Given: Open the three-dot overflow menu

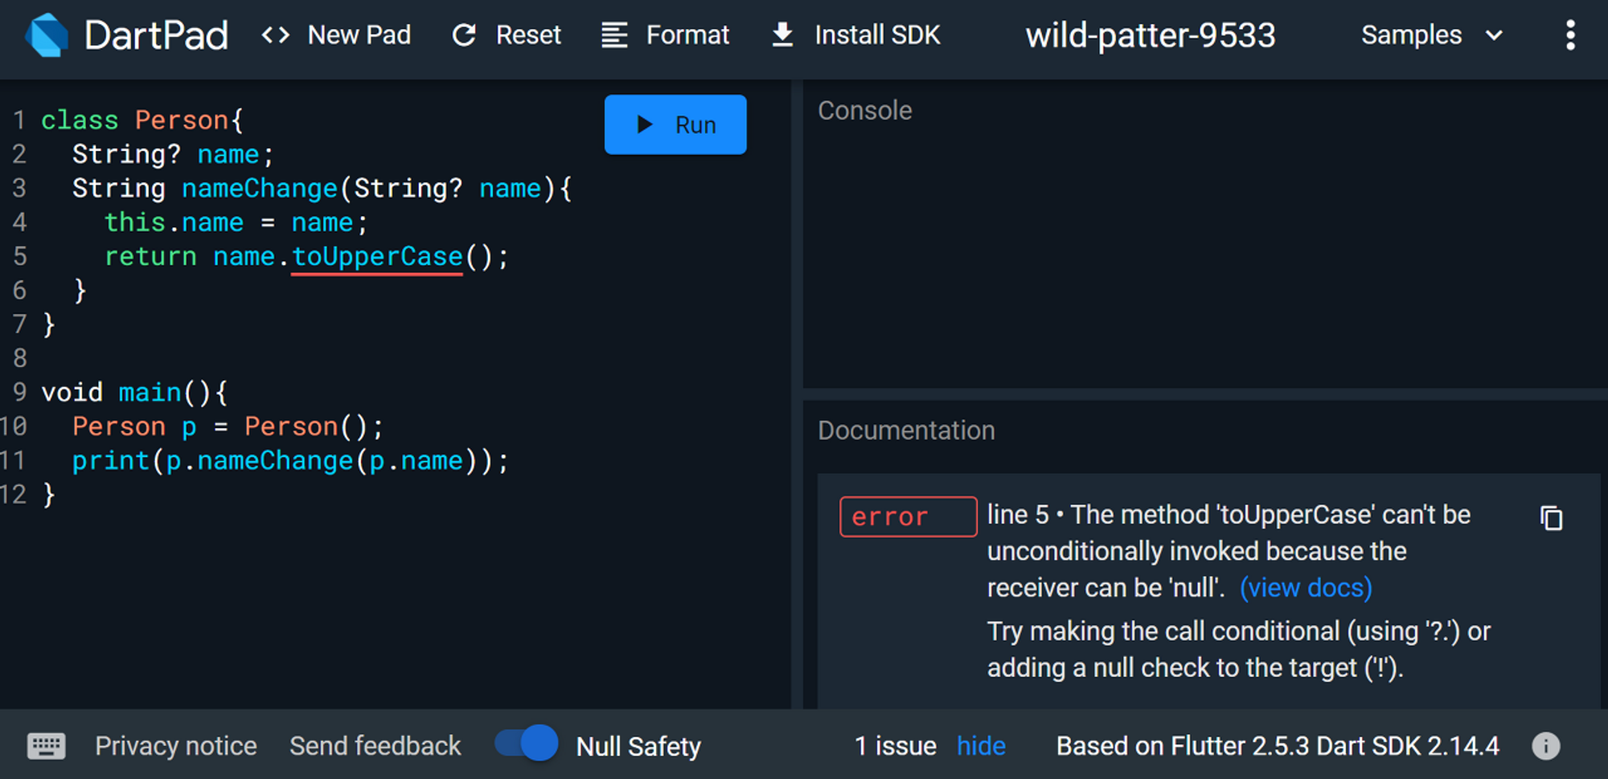Looking at the screenshot, I should coord(1570,35).
